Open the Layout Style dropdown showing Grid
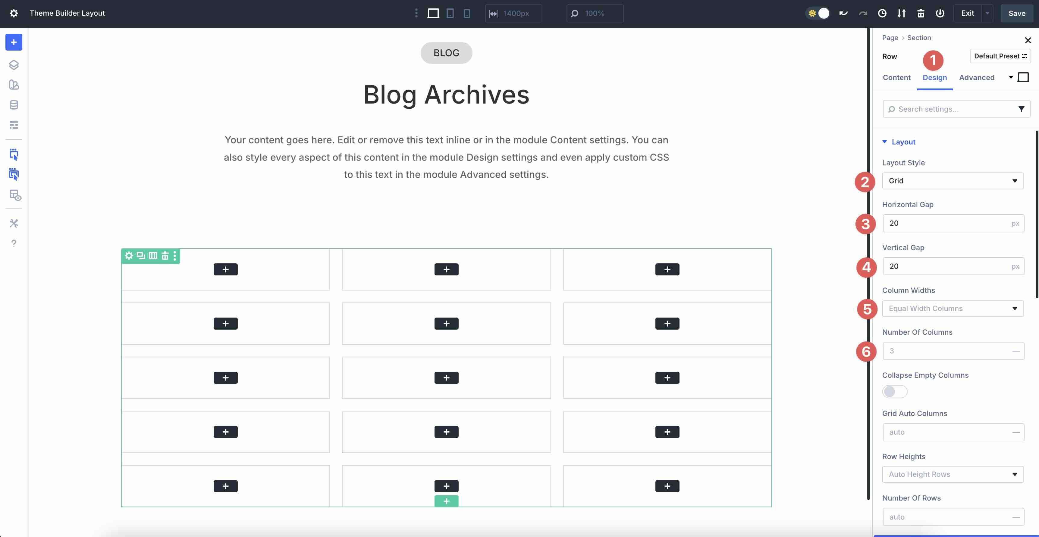1039x537 pixels. pyautogui.click(x=953, y=181)
